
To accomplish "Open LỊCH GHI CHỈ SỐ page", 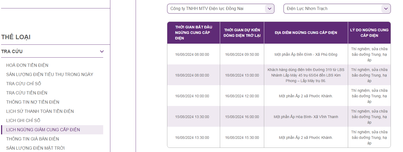I will click(23, 120).
